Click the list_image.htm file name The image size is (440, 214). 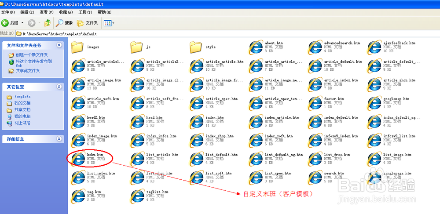click(397, 155)
